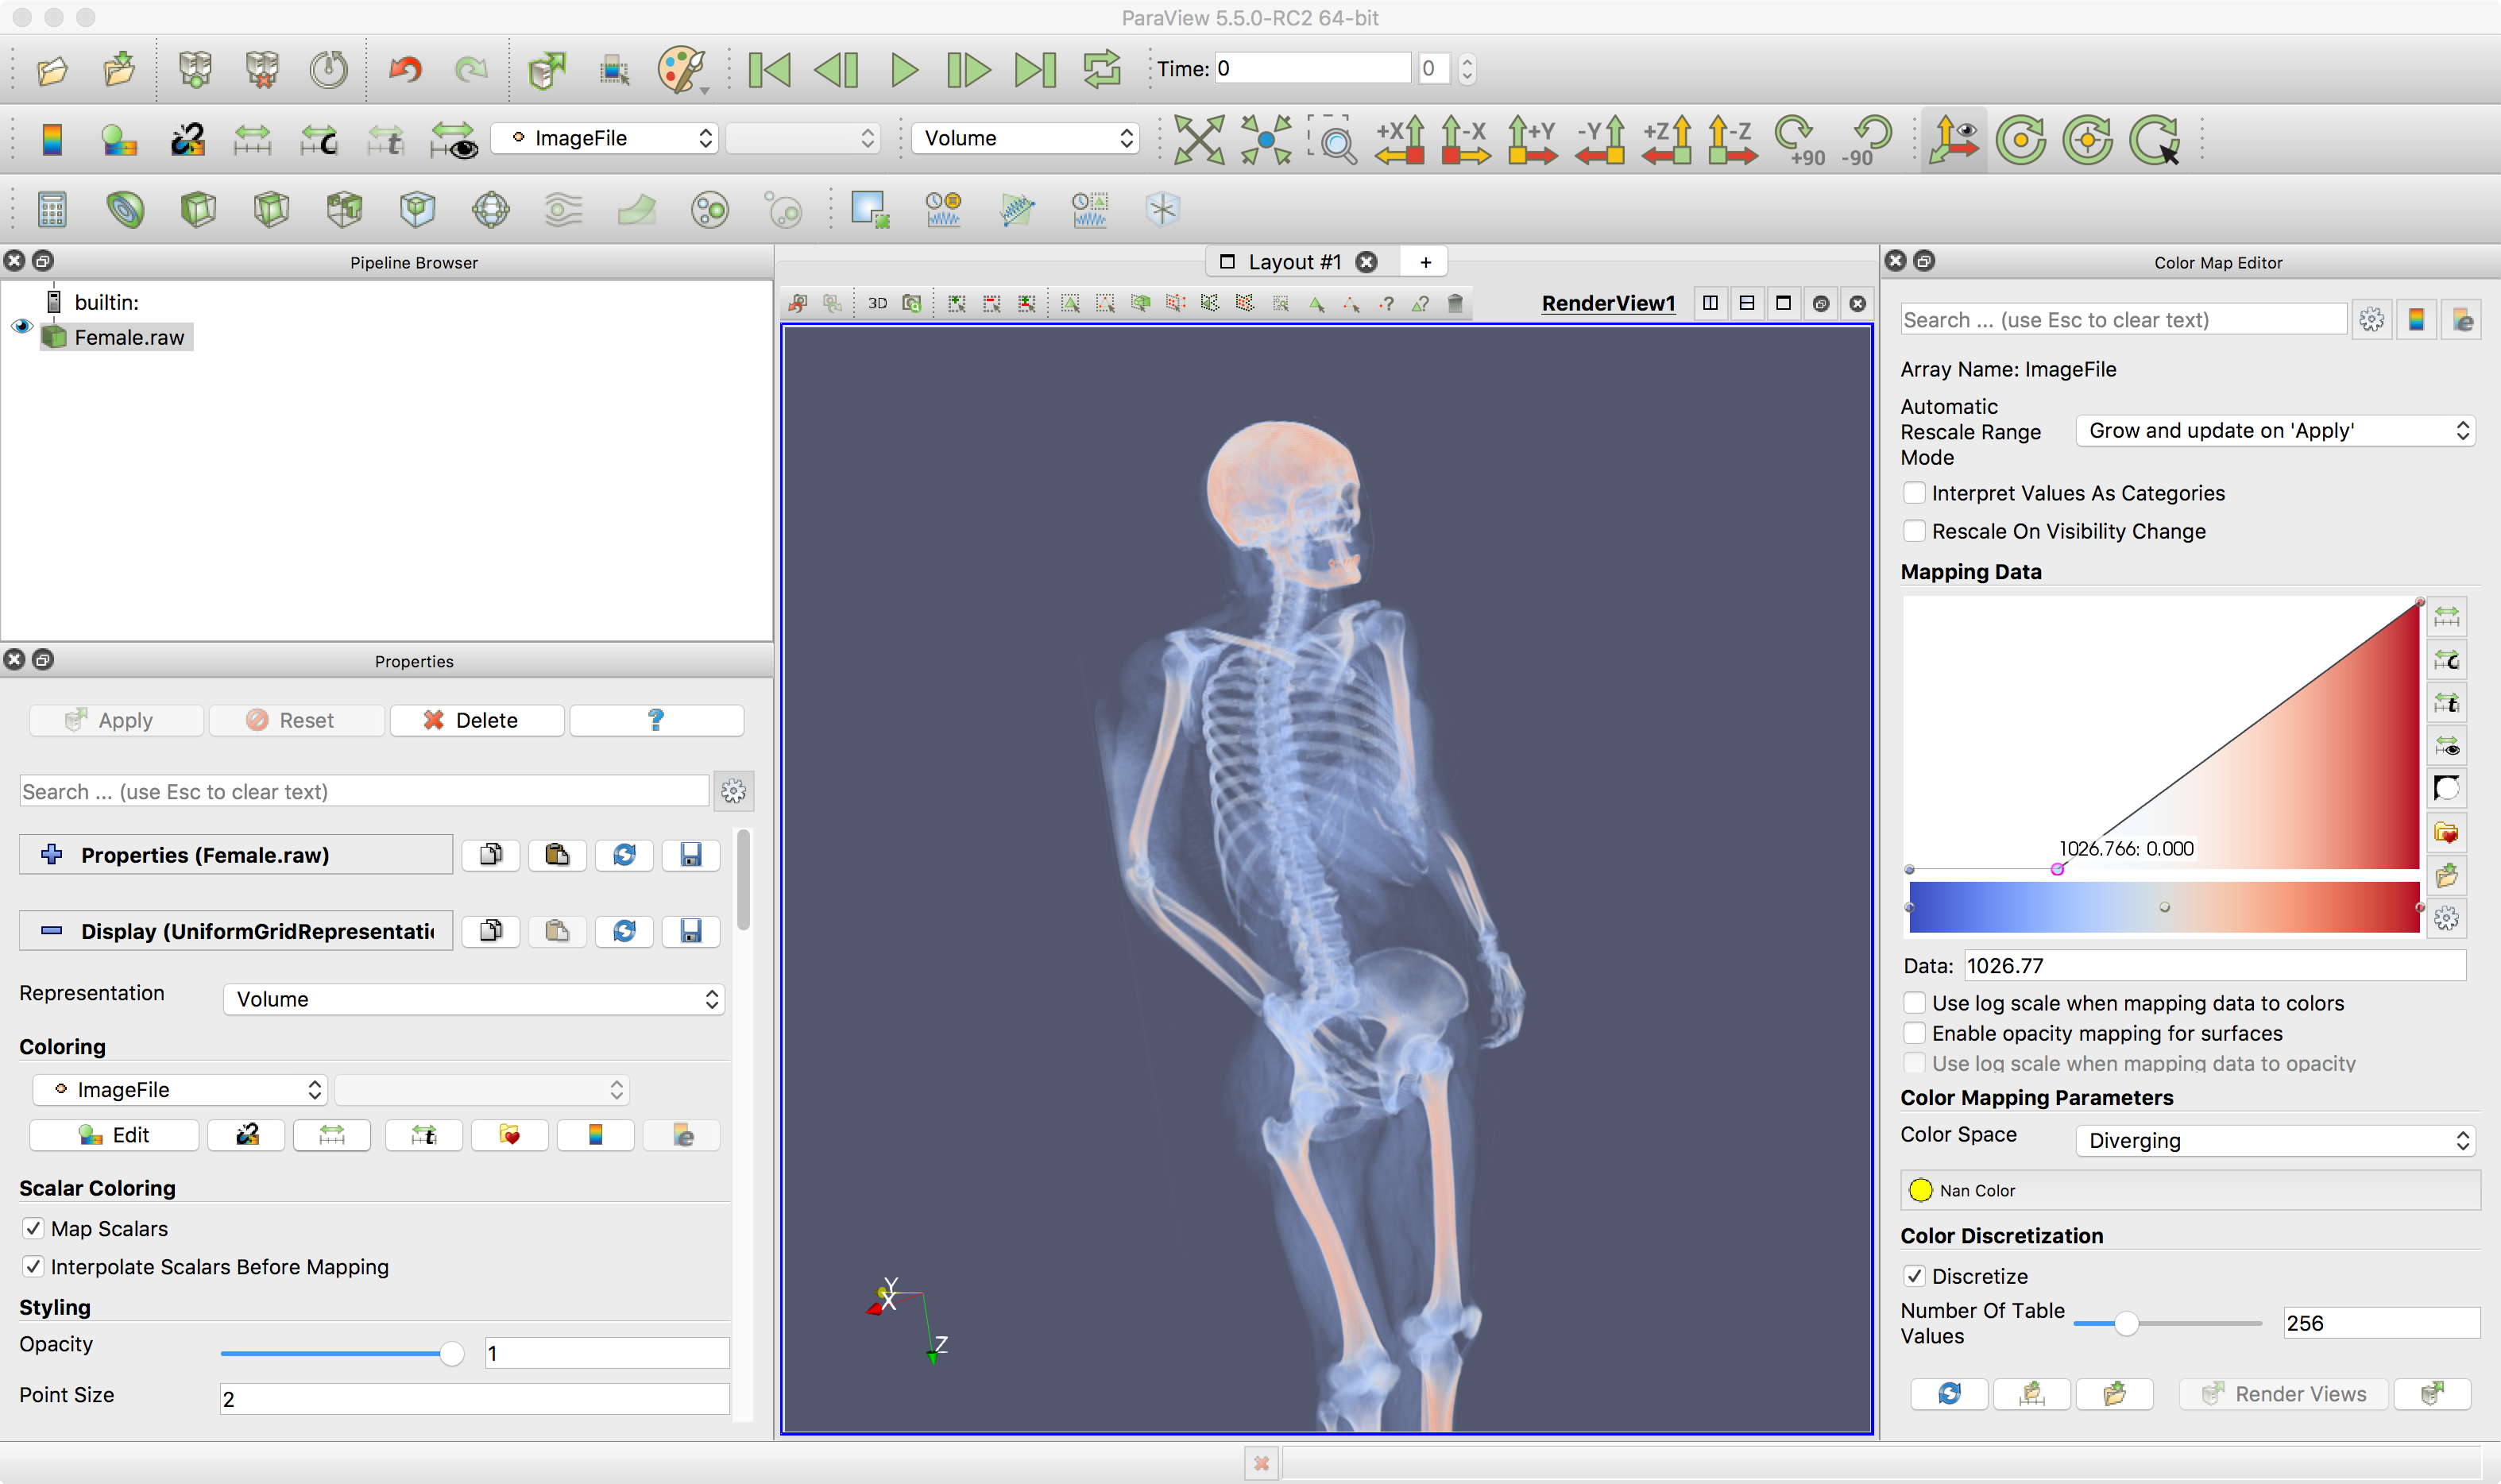Viewport: 2501px width, 1484px height.
Task: Check Rescale On Visibility Change
Action: pos(1914,531)
